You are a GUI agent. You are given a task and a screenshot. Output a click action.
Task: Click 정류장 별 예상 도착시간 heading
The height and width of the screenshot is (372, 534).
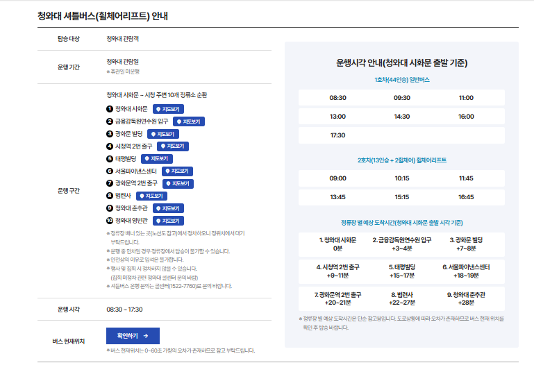[x=402, y=223]
